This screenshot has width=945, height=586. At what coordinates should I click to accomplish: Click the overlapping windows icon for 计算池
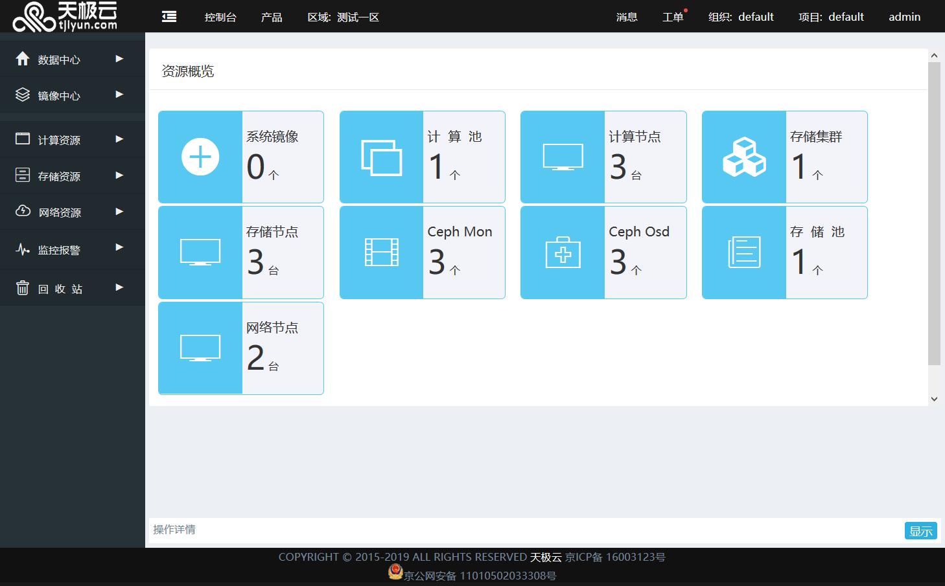click(381, 157)
